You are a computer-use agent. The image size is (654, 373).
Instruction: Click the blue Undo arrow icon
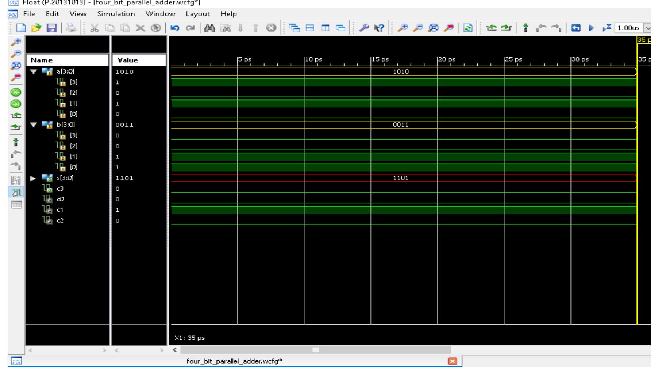click(175, 28)
